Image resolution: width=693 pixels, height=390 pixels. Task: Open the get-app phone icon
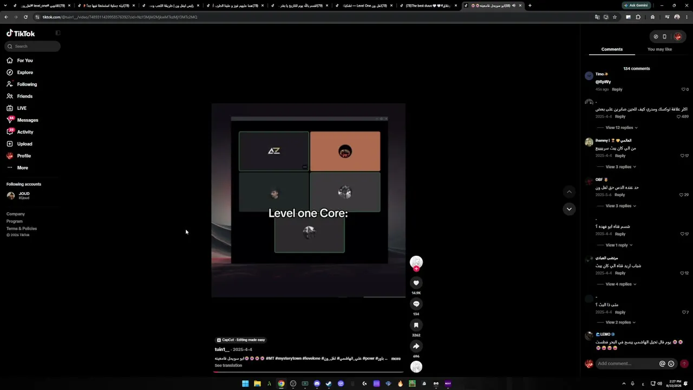(x=664, y=37)
